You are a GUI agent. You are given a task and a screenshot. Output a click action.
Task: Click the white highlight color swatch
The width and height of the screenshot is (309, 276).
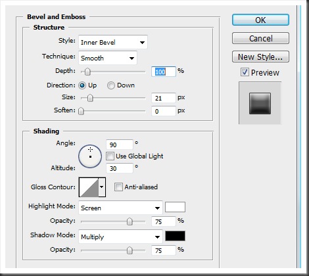coord(175,207)
